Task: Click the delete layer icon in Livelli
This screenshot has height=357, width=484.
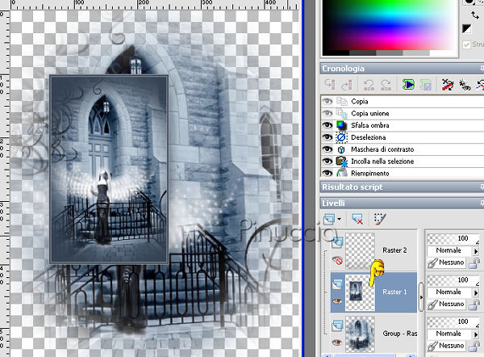Action: (x=357, y=219)
